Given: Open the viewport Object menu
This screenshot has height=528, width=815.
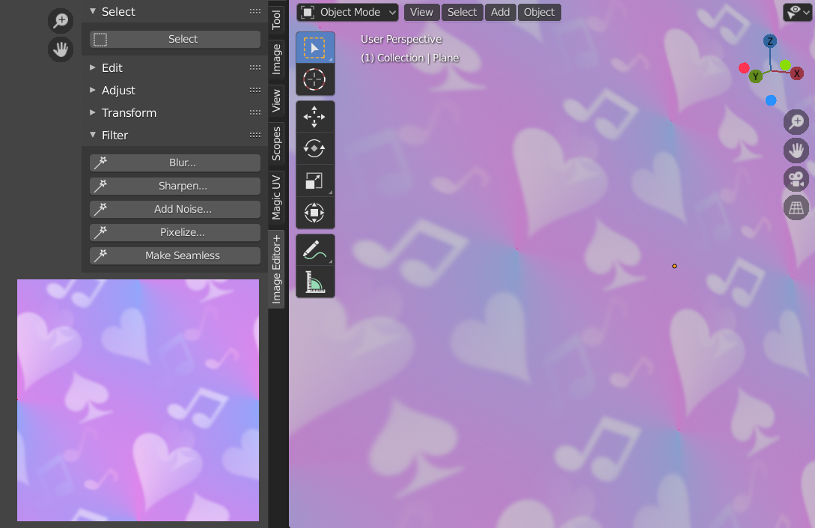Looking at the screenshot, I should (540, 13).
